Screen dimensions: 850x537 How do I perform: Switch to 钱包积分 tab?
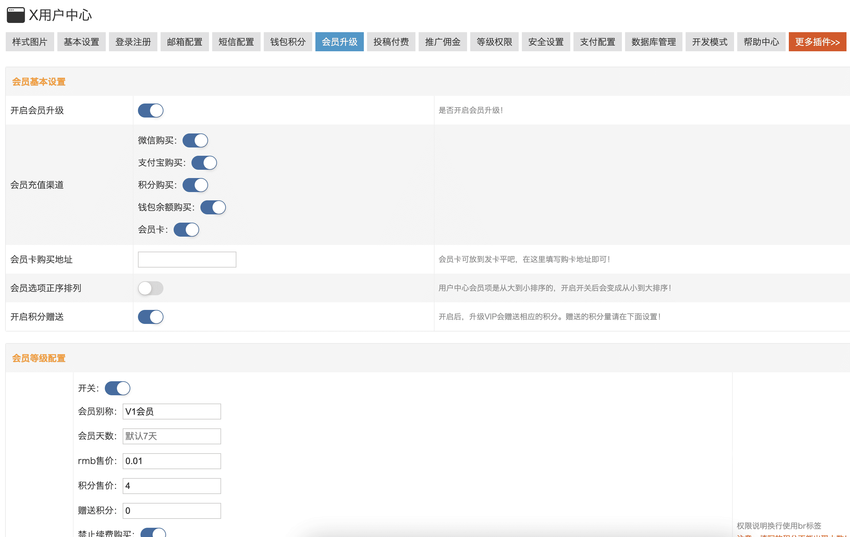tap(288, 42)
